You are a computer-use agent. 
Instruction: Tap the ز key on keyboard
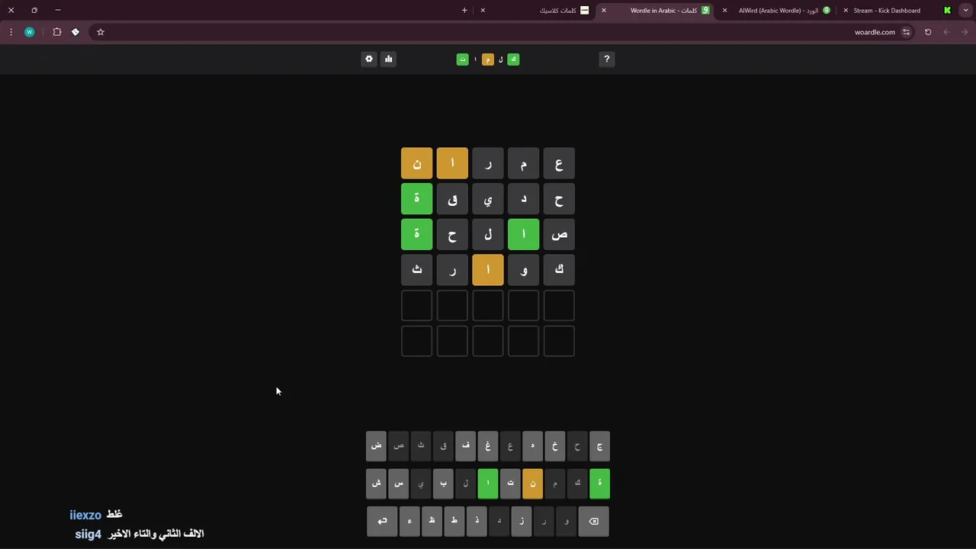522,522
